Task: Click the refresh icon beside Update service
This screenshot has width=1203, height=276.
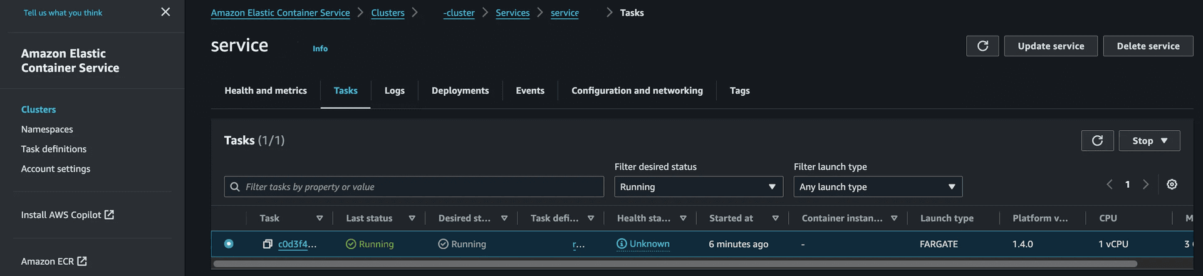Action: pos(982,46)
